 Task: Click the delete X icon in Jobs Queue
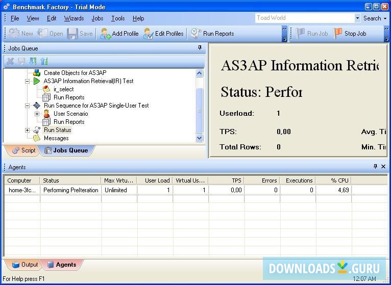pos(10,61)
